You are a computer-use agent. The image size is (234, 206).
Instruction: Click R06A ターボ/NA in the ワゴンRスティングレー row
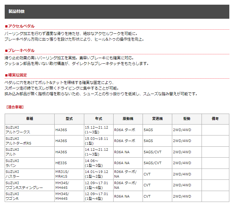pos(125,185)
